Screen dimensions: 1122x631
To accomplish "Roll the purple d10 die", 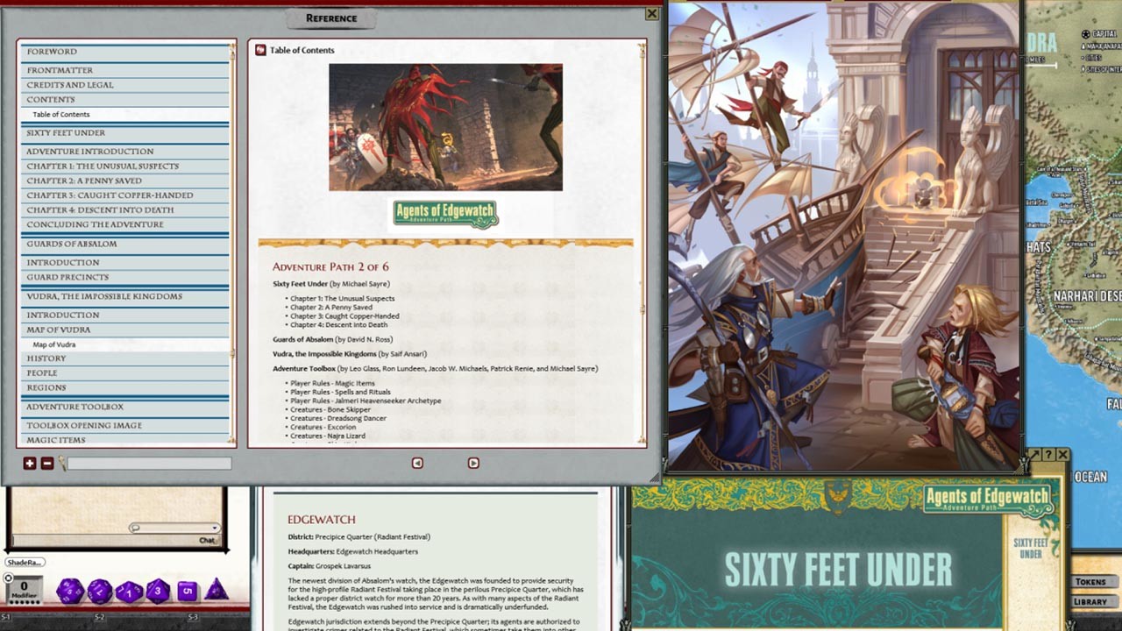I will pos(130,591).
